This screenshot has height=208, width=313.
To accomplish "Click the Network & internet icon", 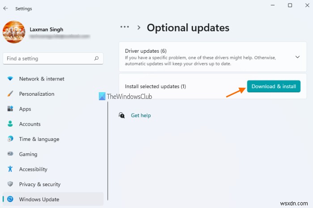I will (x=10, y=79).
